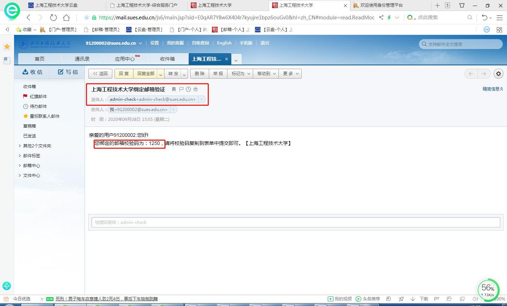
Task: Open 收件箱 in the folder list
Action: (30, 86)
